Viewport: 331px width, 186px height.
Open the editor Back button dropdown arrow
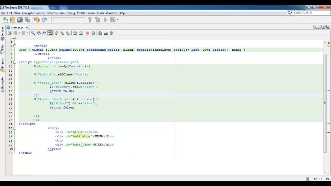pyautogui.click(x=19, y=33)
